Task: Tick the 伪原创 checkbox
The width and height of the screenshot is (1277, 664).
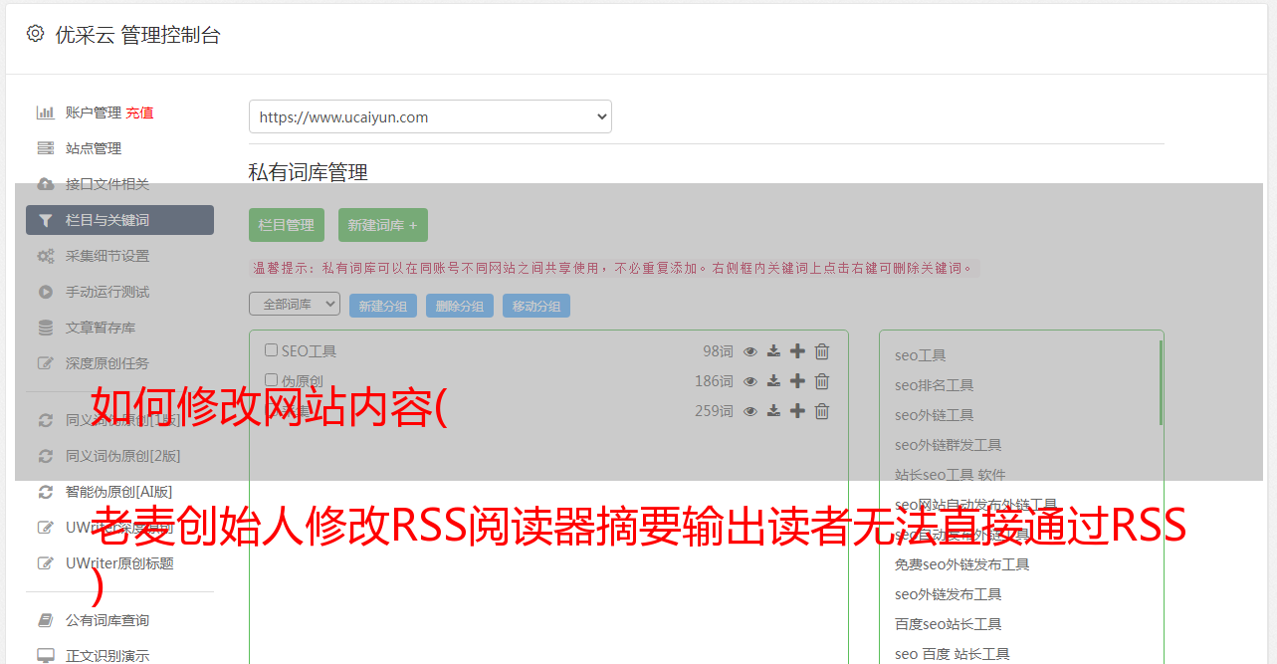Action: coord(271,380)
